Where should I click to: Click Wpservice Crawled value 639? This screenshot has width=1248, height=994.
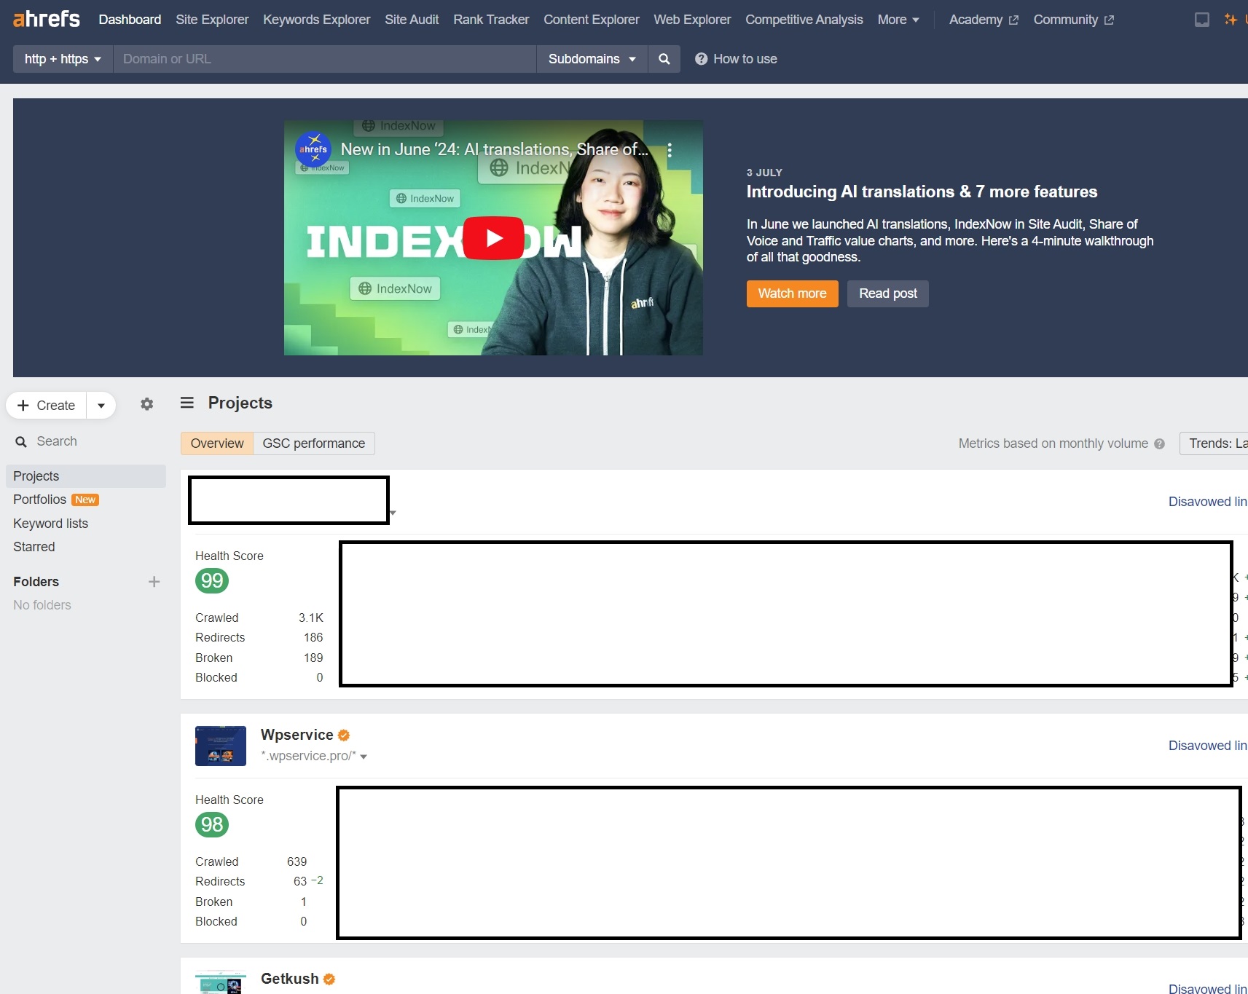pos(297,861)
